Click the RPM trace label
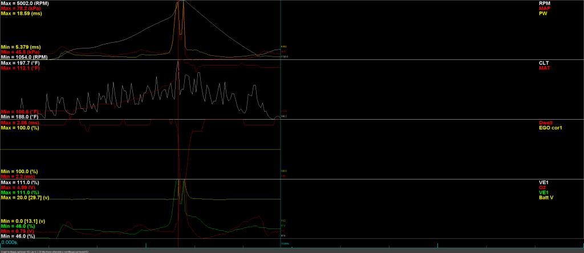Screen dimensions: 584x253 click(x=544, y=3)
